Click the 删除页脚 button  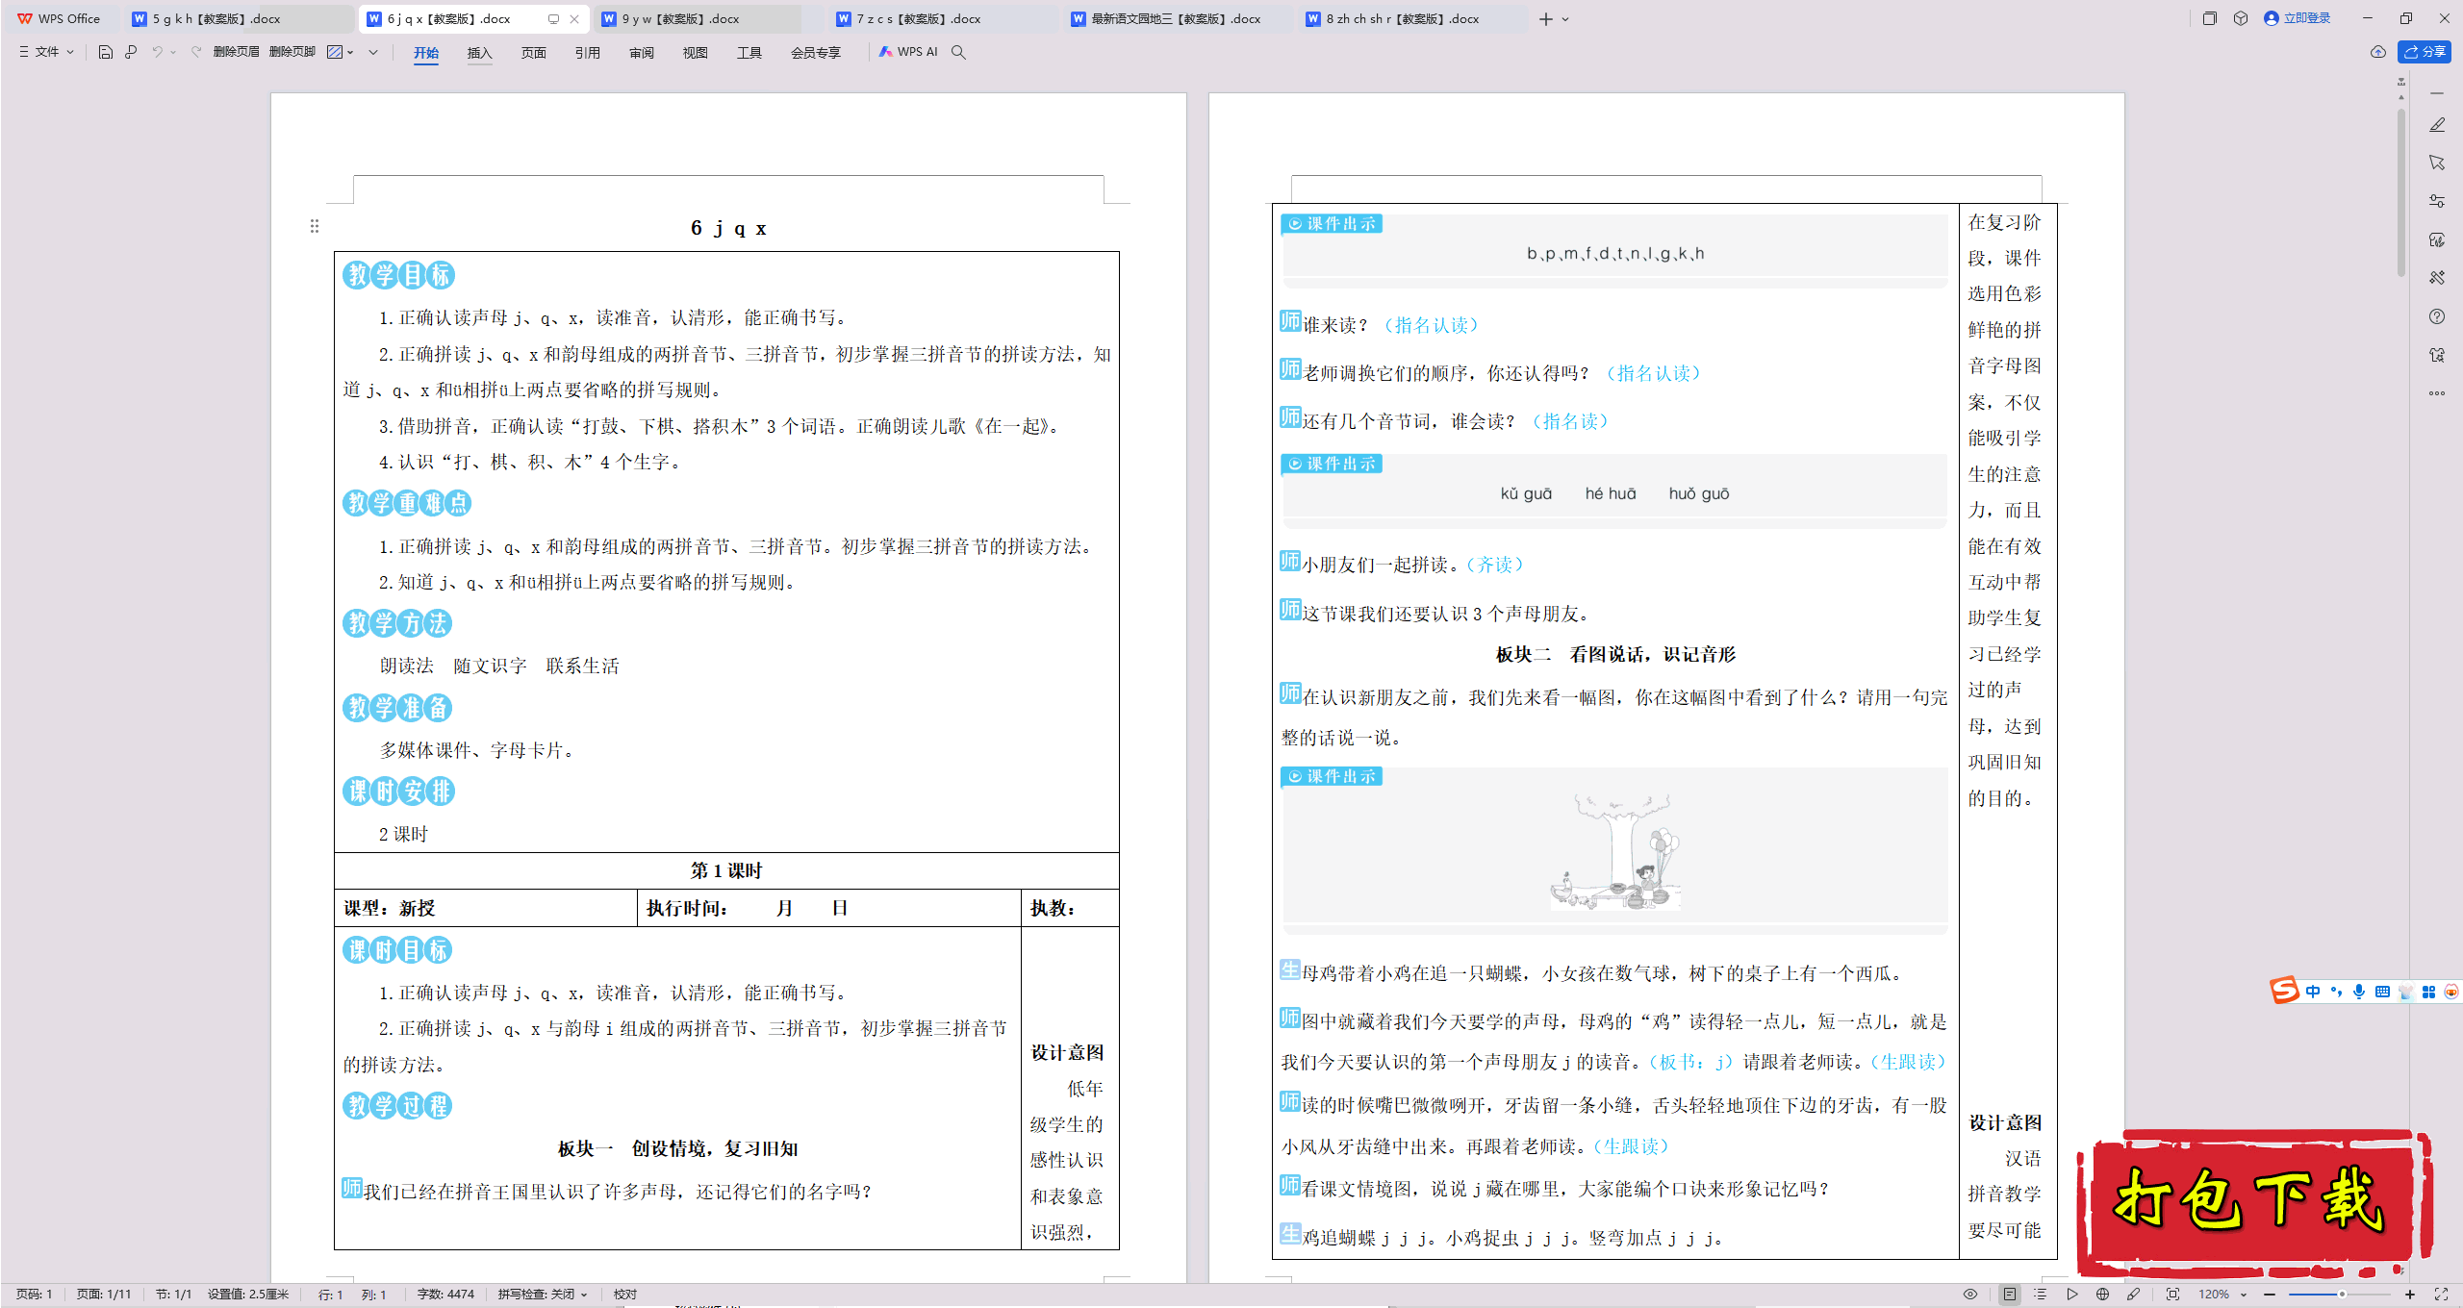[292, 52]
